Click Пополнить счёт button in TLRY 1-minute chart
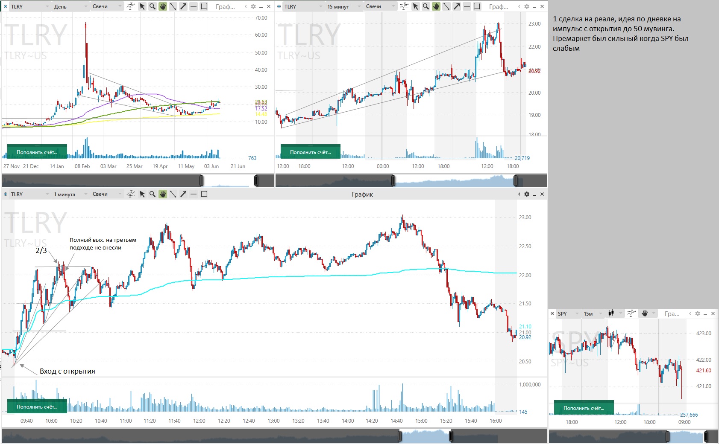 click(37, 406)
